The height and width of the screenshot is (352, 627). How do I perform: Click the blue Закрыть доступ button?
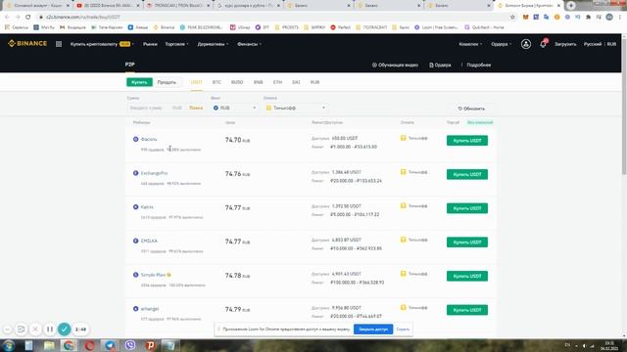[x=373, y=330]
